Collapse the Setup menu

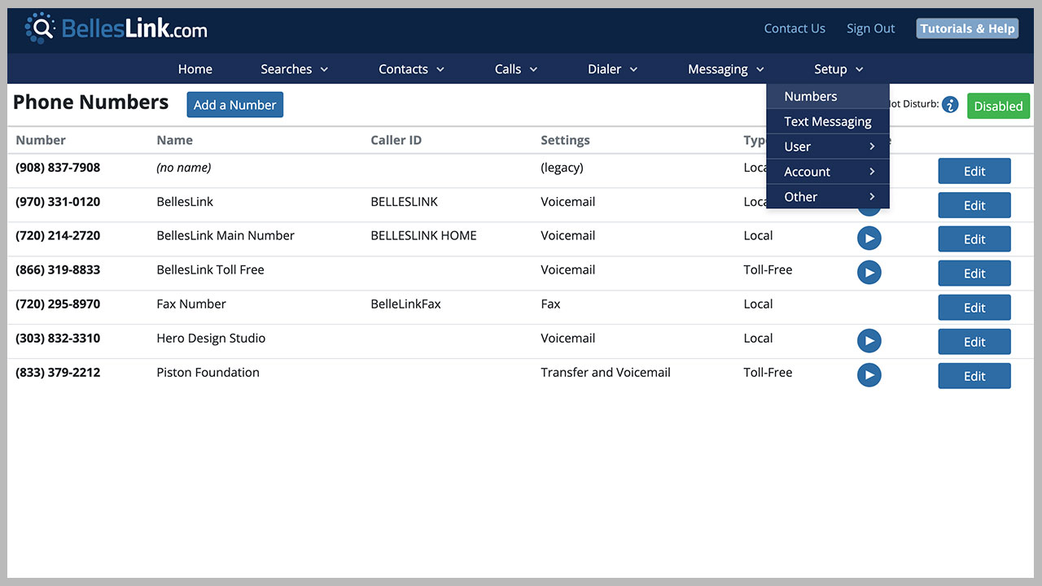pyautogui.click(x=838, y=69)
